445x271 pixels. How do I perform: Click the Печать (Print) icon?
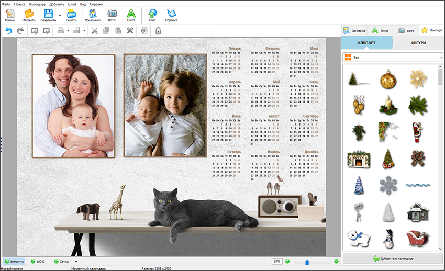coord(71,15)
